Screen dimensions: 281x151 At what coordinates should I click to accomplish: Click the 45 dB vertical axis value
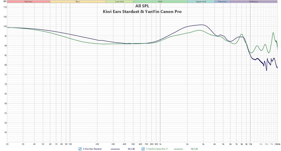point(5,132)
